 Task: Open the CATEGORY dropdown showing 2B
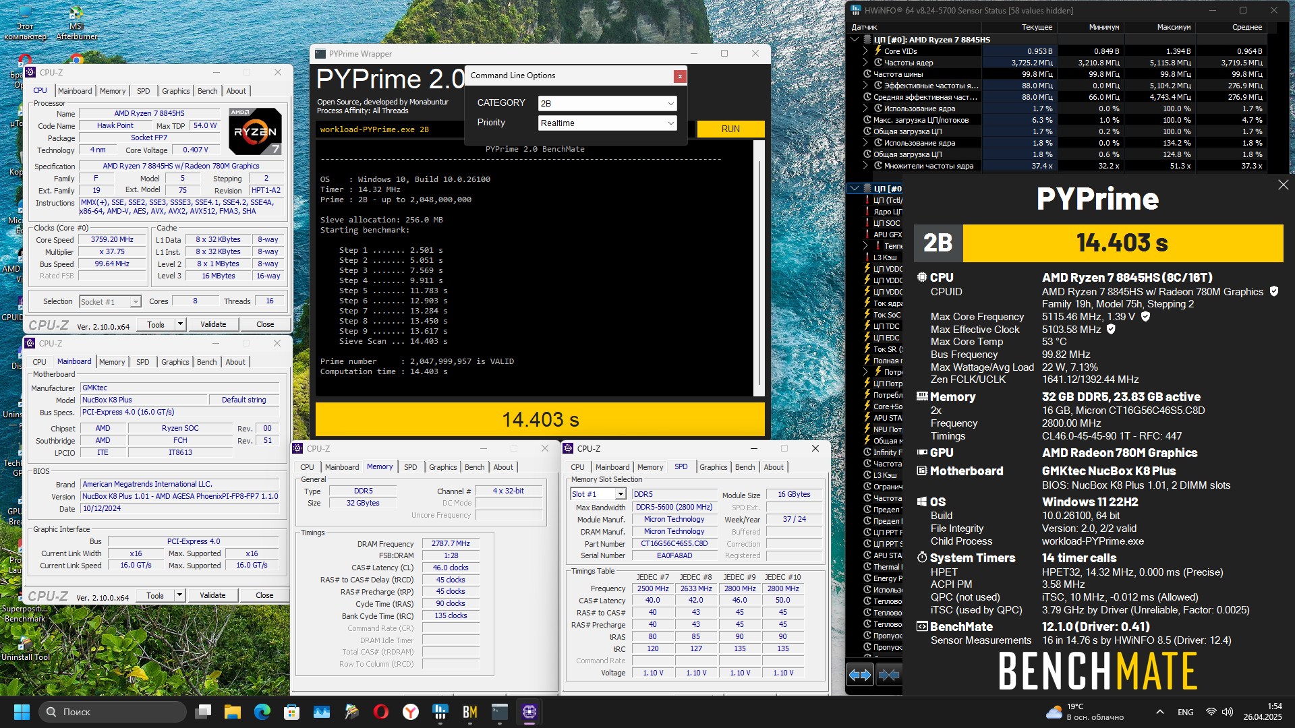(607, 103)
